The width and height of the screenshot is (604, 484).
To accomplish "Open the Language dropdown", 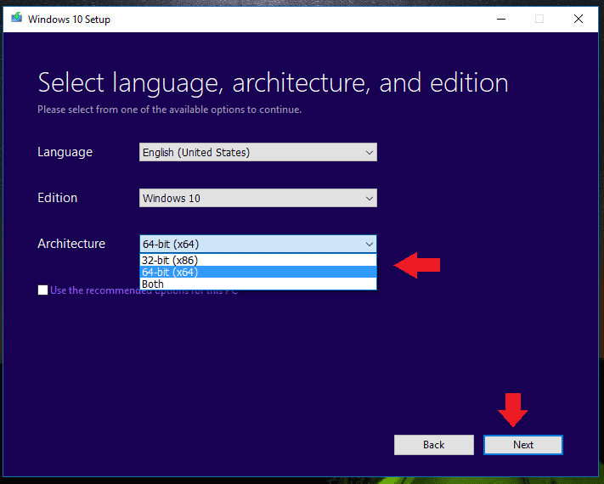I will point(258,152).
